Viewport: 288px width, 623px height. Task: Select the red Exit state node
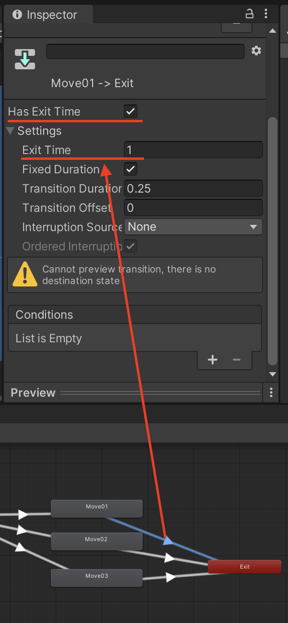coord(244,567)
